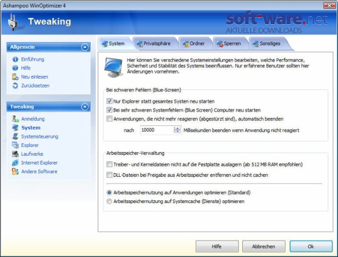Switch to the Privatsphäre tab
This screenshot has height=257, width=338.
pyautogui.click(x=155, y=44)
